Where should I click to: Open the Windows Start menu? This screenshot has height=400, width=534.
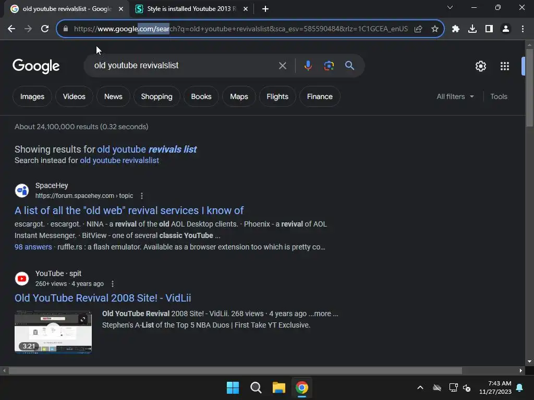233,387
